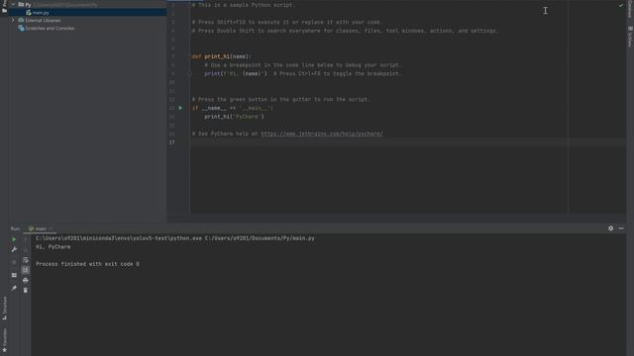Run script from green gutter arrow
The width and height of the screenshot is (634, 356).
(180, 108)
